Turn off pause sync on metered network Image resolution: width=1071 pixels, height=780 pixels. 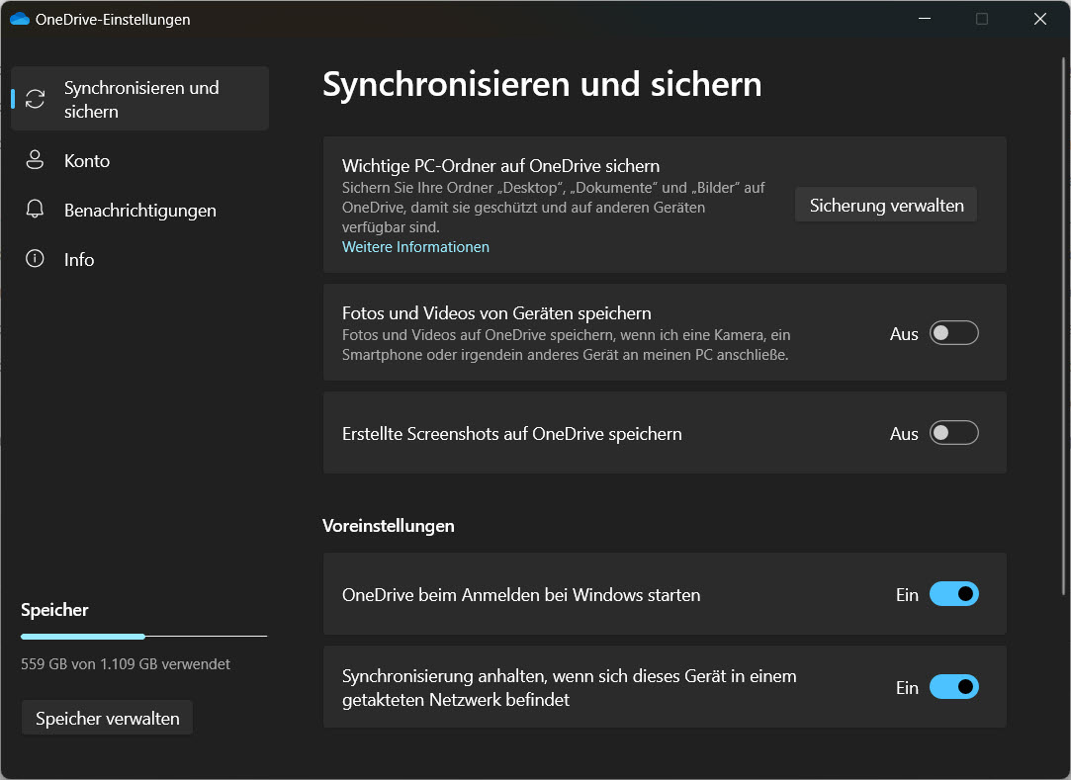pyautogui.click(x=953, y=687)
